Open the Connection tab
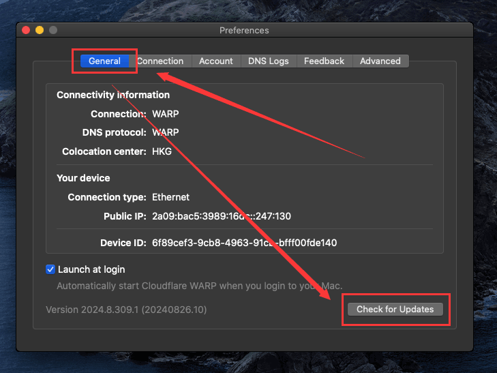497x373 pixels. [x=160, y=61]
